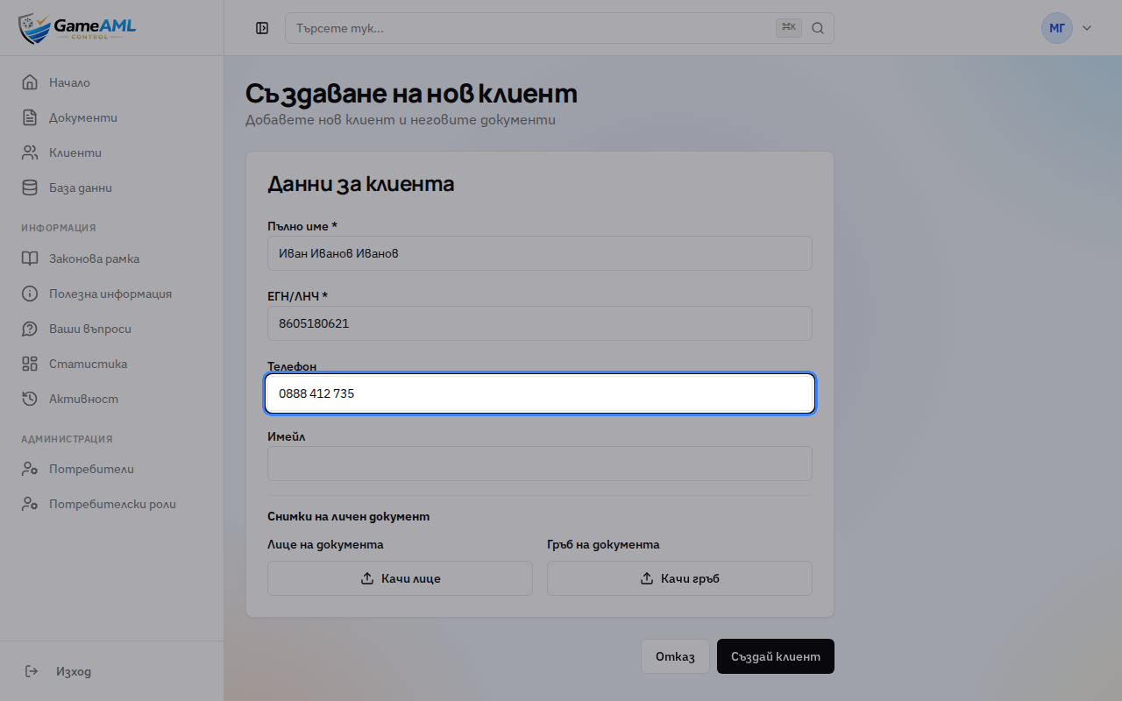
Task: Open Начало via the home icon
Action: [x=30, y=82]
